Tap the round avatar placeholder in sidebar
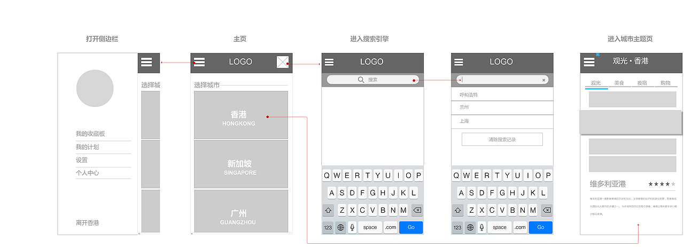 pyautogui.click(x=95, y=88)
